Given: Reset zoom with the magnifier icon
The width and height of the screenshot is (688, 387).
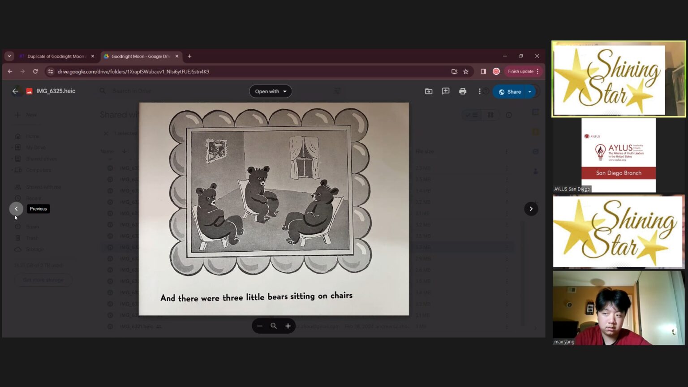Looking at the screenshot, I should pos(274,326).
